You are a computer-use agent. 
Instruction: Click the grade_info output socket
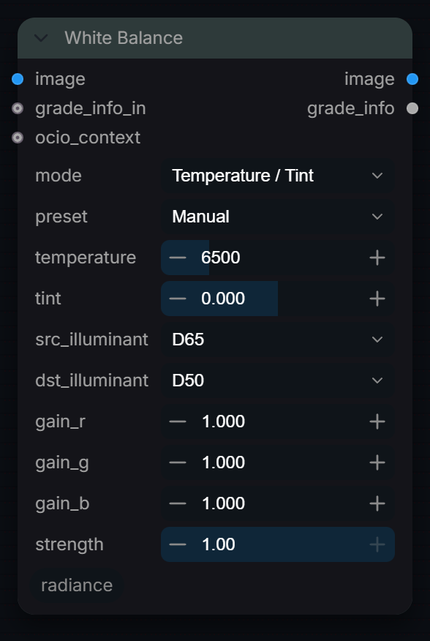412,108
